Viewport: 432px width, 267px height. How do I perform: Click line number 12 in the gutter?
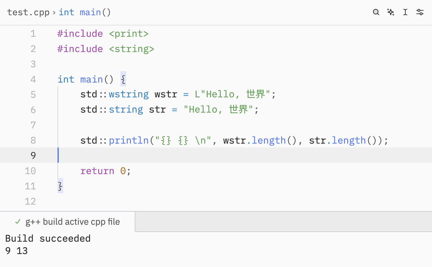30,201
